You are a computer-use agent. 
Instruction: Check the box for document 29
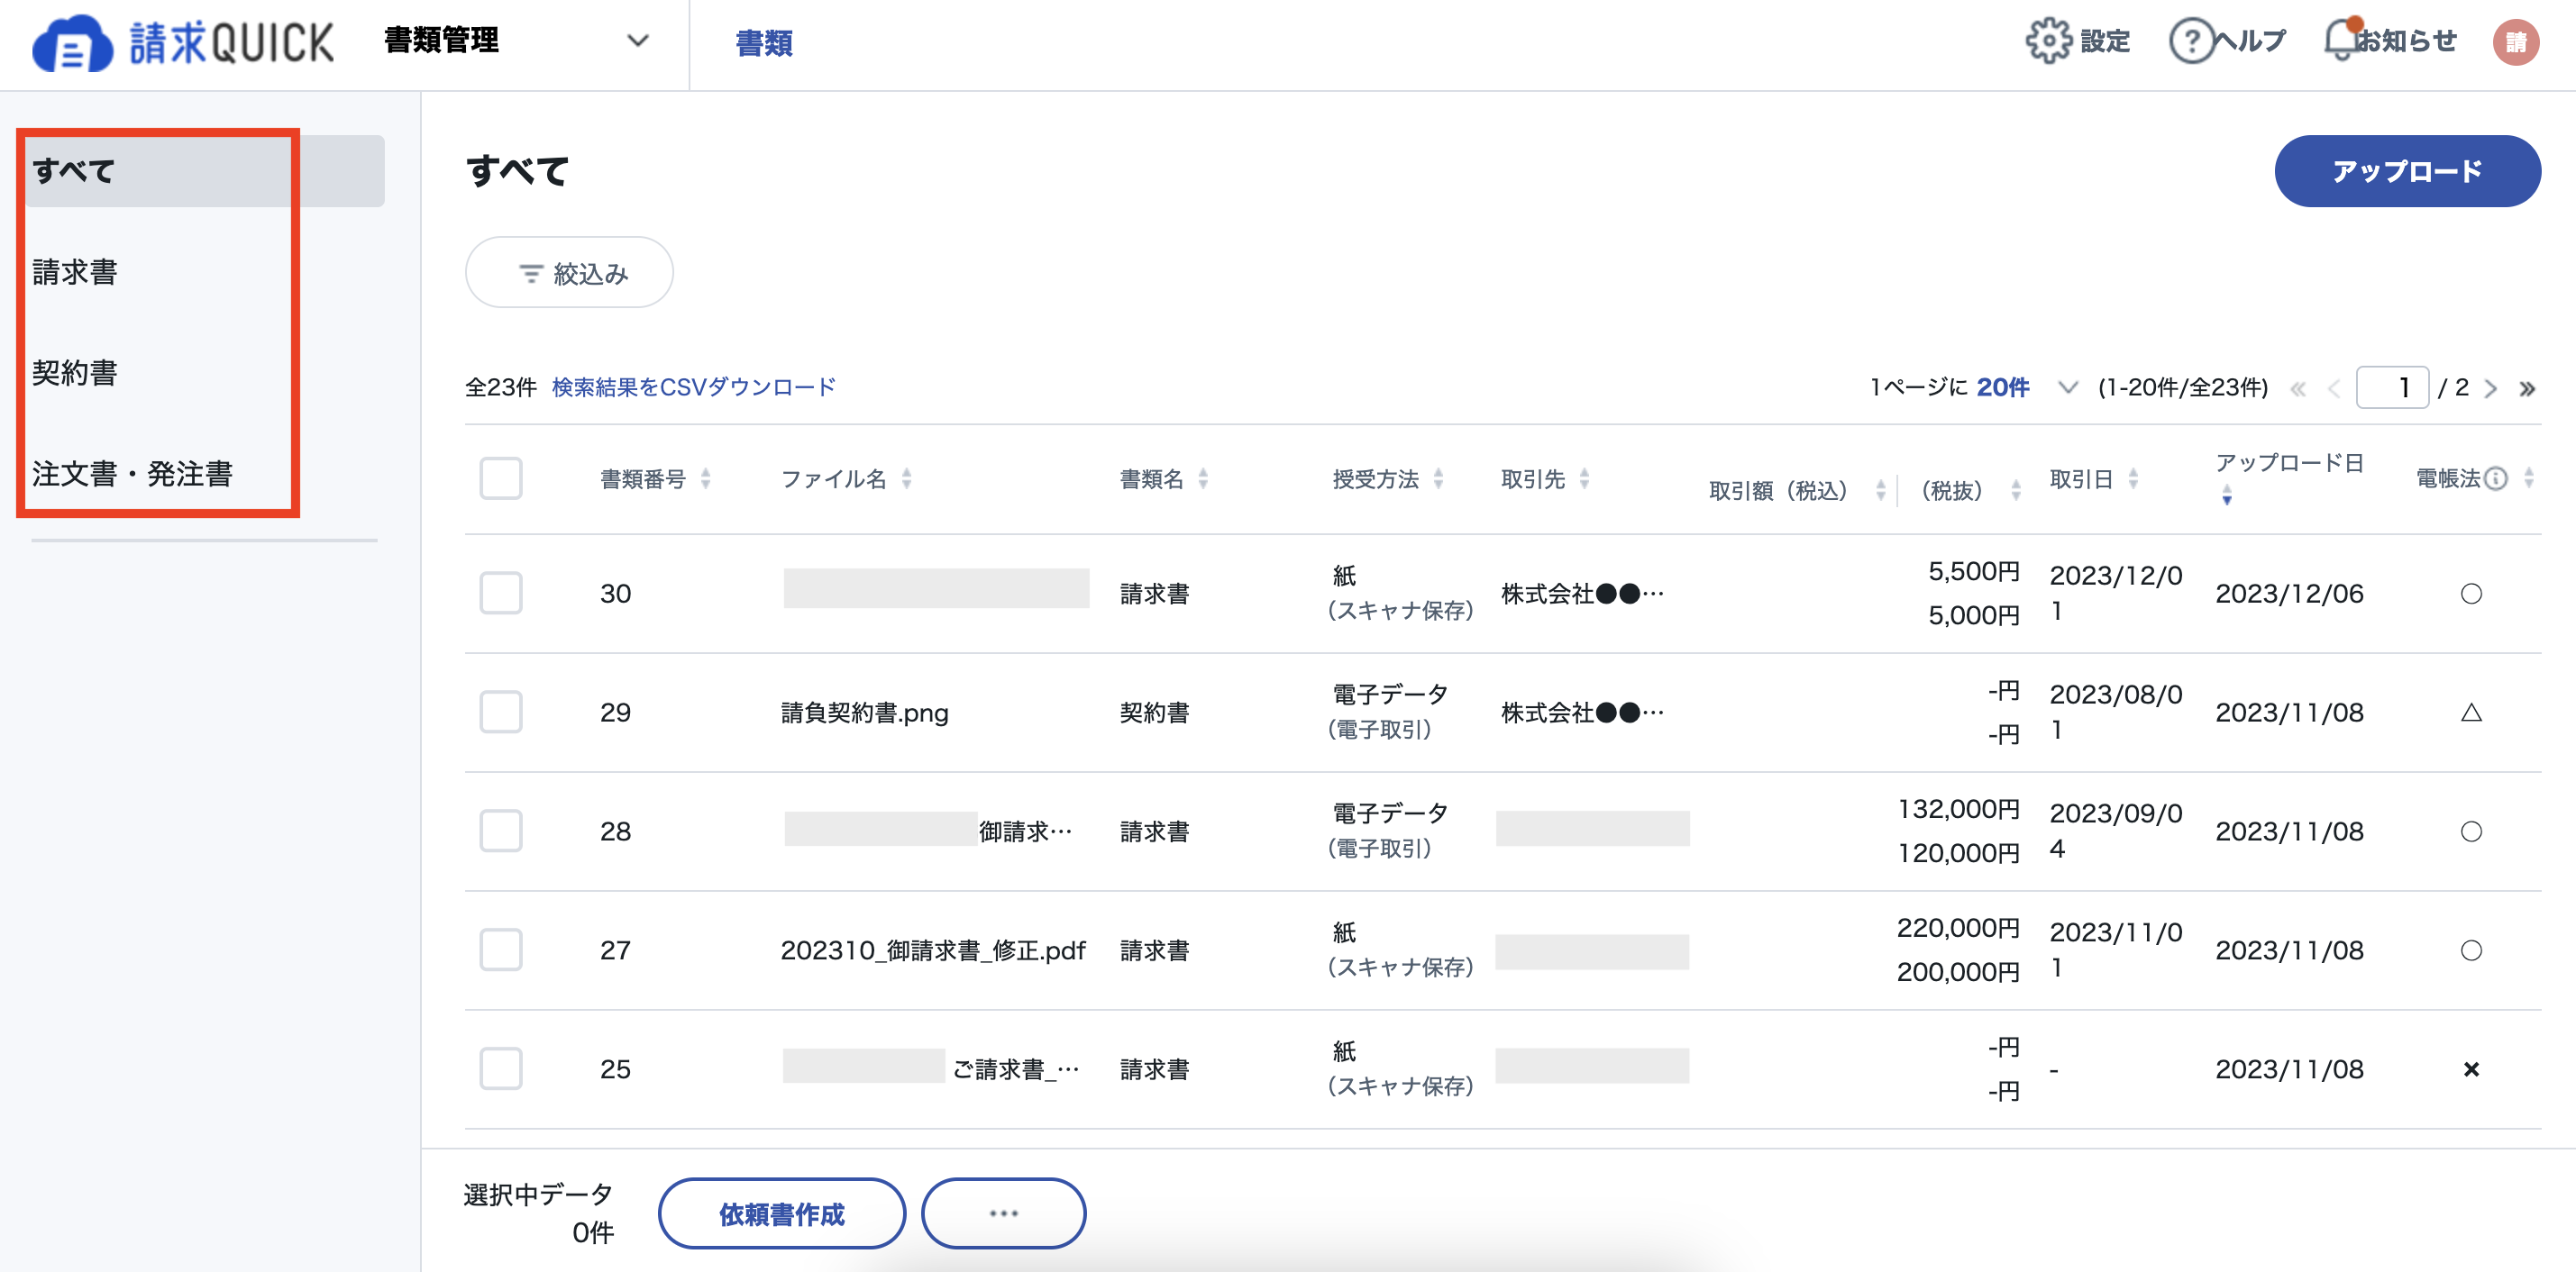pyautogui.click(x=500, y=713)
